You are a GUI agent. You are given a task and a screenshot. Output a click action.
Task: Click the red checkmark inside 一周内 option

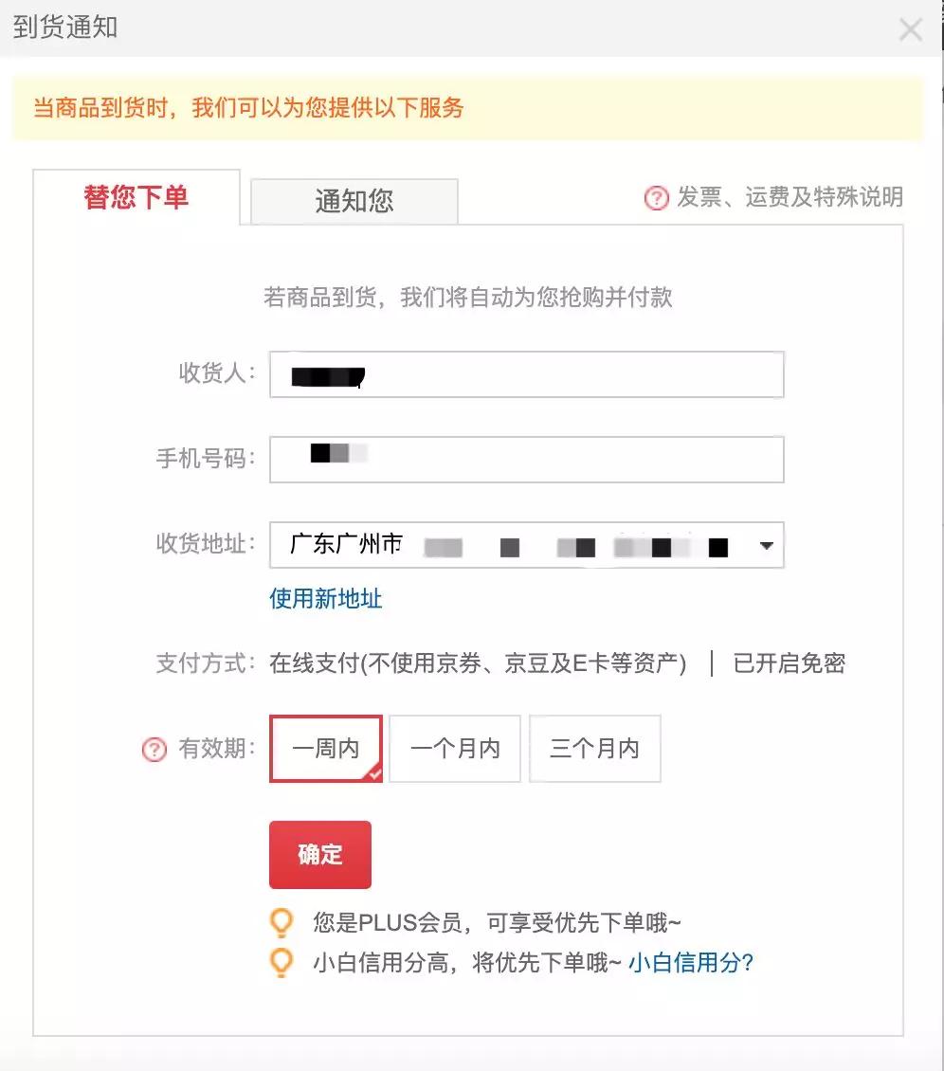[373, 771]
